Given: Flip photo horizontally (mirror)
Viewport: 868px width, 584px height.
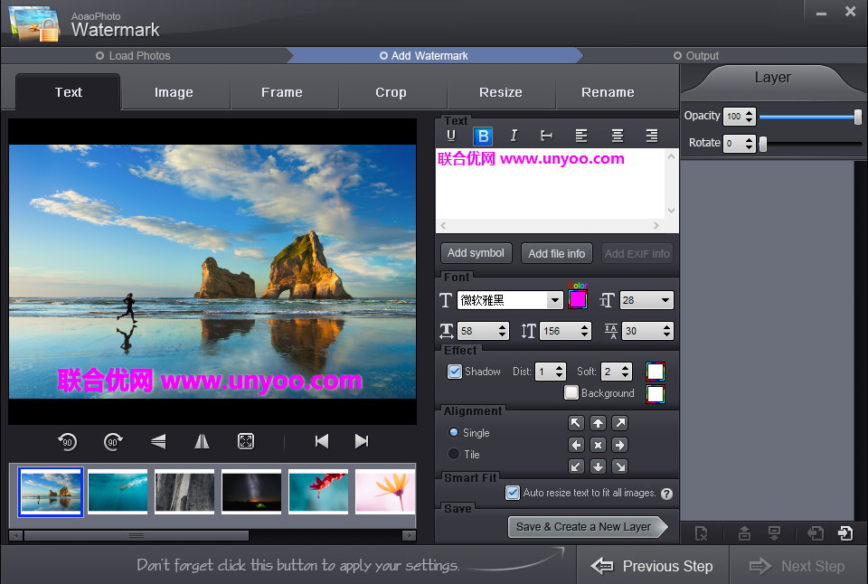Looking at the screenshot, I should tap(202, 441).
